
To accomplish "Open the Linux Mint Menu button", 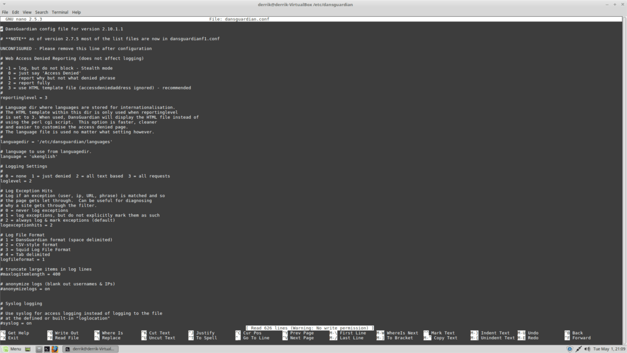I will click(x=11, y=349).
